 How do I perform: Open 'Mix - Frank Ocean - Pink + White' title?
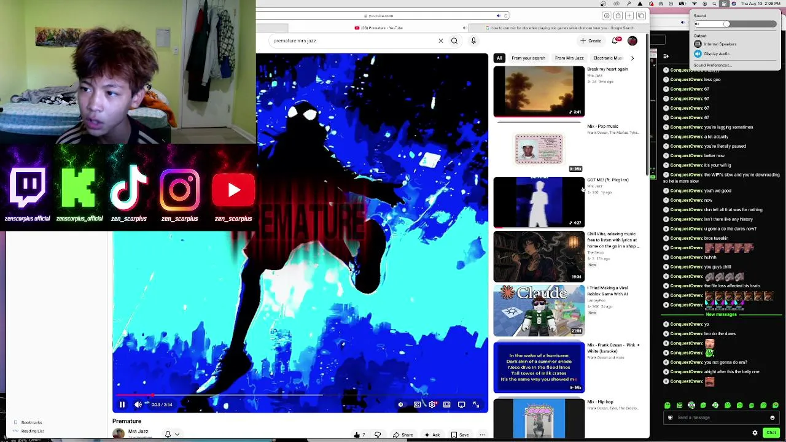click(x=613, y=348)
